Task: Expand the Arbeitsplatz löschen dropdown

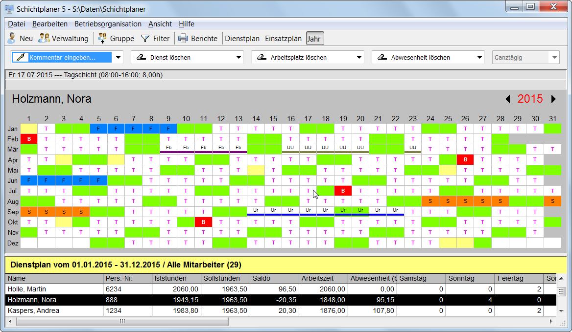Action: click(359, 58)
